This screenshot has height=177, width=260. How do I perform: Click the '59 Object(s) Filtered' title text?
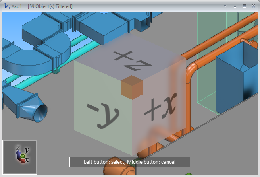[x=50, y=6]
